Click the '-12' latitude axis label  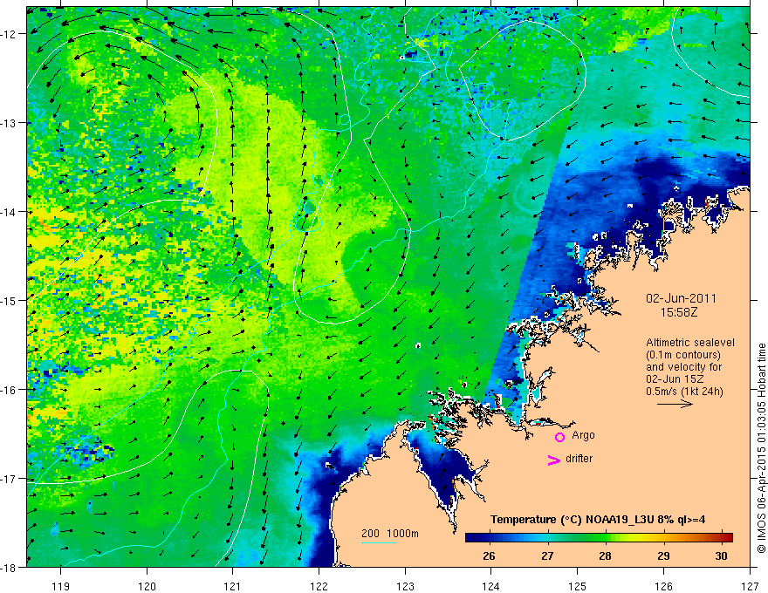(10, 34)
